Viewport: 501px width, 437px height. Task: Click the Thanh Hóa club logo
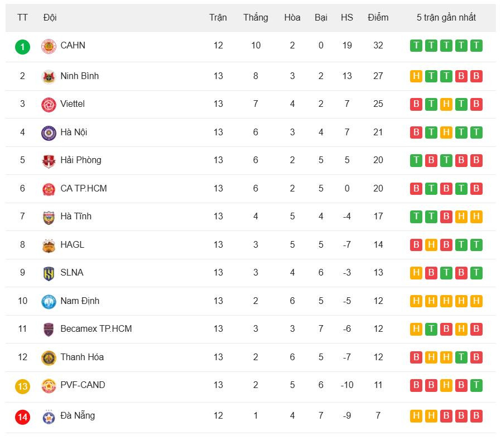pos(49,357)
